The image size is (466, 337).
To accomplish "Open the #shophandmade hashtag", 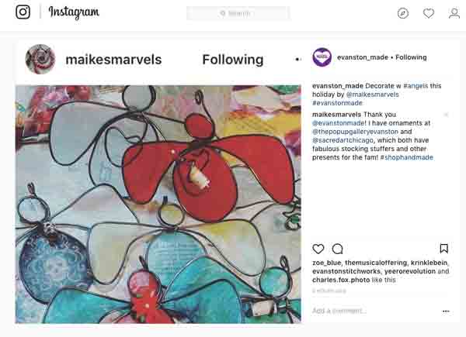I will click(x=406, y=157).
